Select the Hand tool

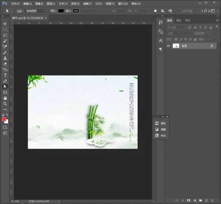[x=5, y=98]
